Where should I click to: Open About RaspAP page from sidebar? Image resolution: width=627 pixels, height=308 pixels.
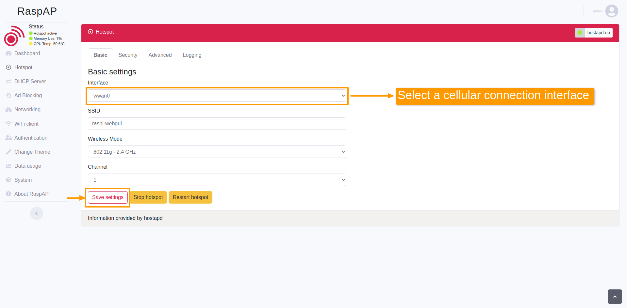coord(31,194)
